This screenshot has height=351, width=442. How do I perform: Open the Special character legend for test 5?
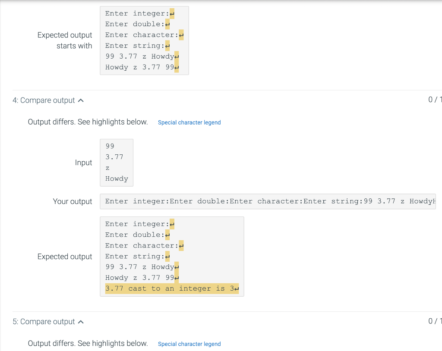pyautogui.click(x=189, y=344)
